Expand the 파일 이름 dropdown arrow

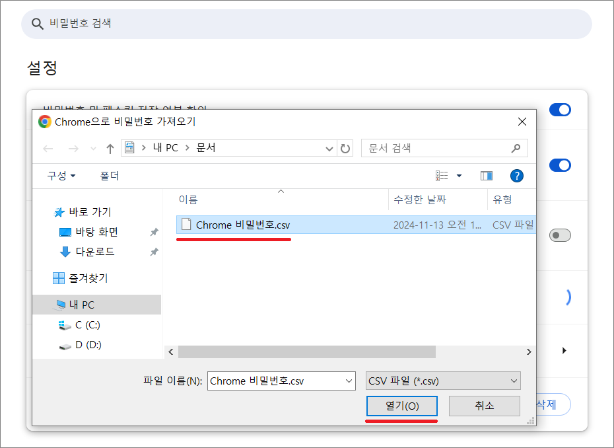coord(349,381)
